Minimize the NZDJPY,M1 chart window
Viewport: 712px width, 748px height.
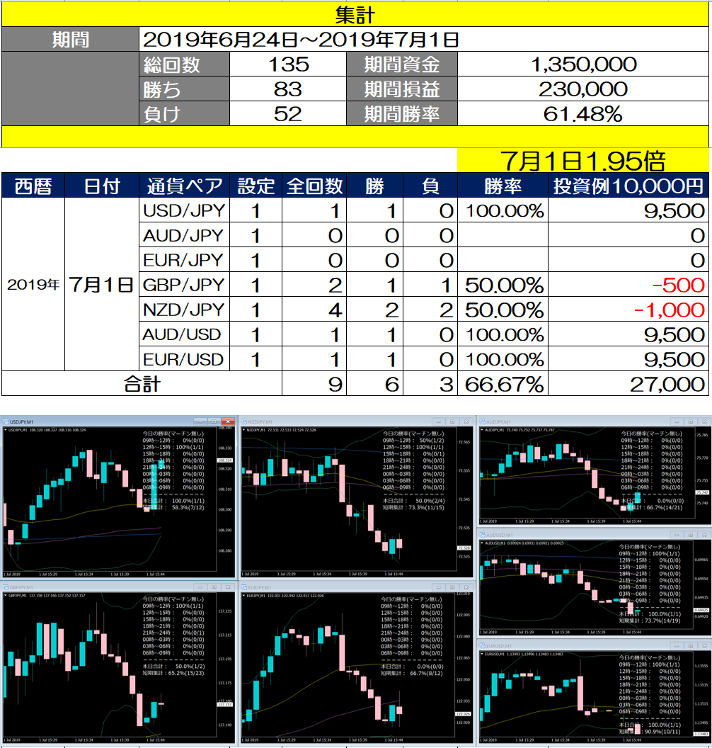point(438,421)
